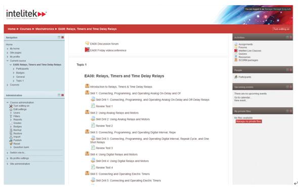This screenshot has width=298, height=189.
Task: Go to Courses in the breadcrumb
Action: (x=25, y=29)
